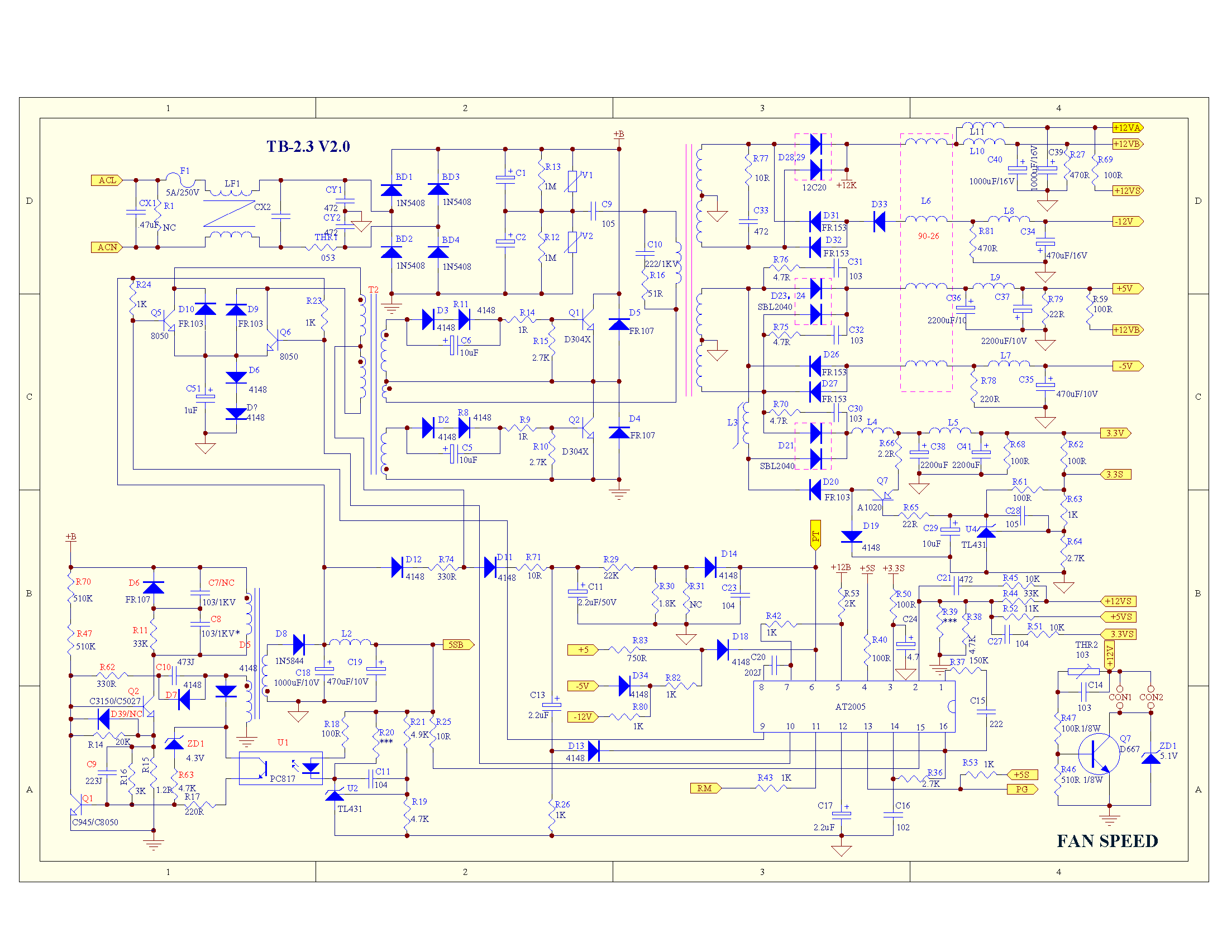The width and height of the screenshot is (1227, 947).
Task: Click the PT vertical port tag
Action: click(815, 535)
